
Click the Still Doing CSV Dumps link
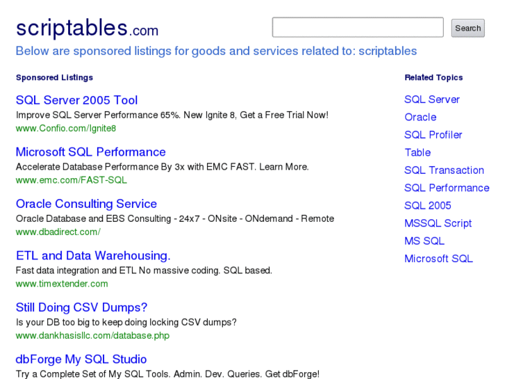pos(81,307)
